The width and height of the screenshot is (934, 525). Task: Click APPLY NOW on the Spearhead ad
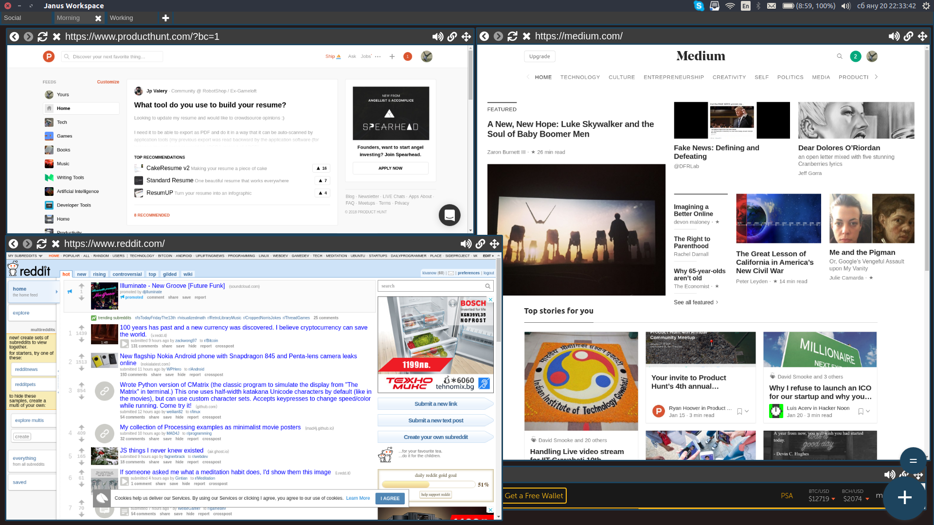click(x=390, y=168)
